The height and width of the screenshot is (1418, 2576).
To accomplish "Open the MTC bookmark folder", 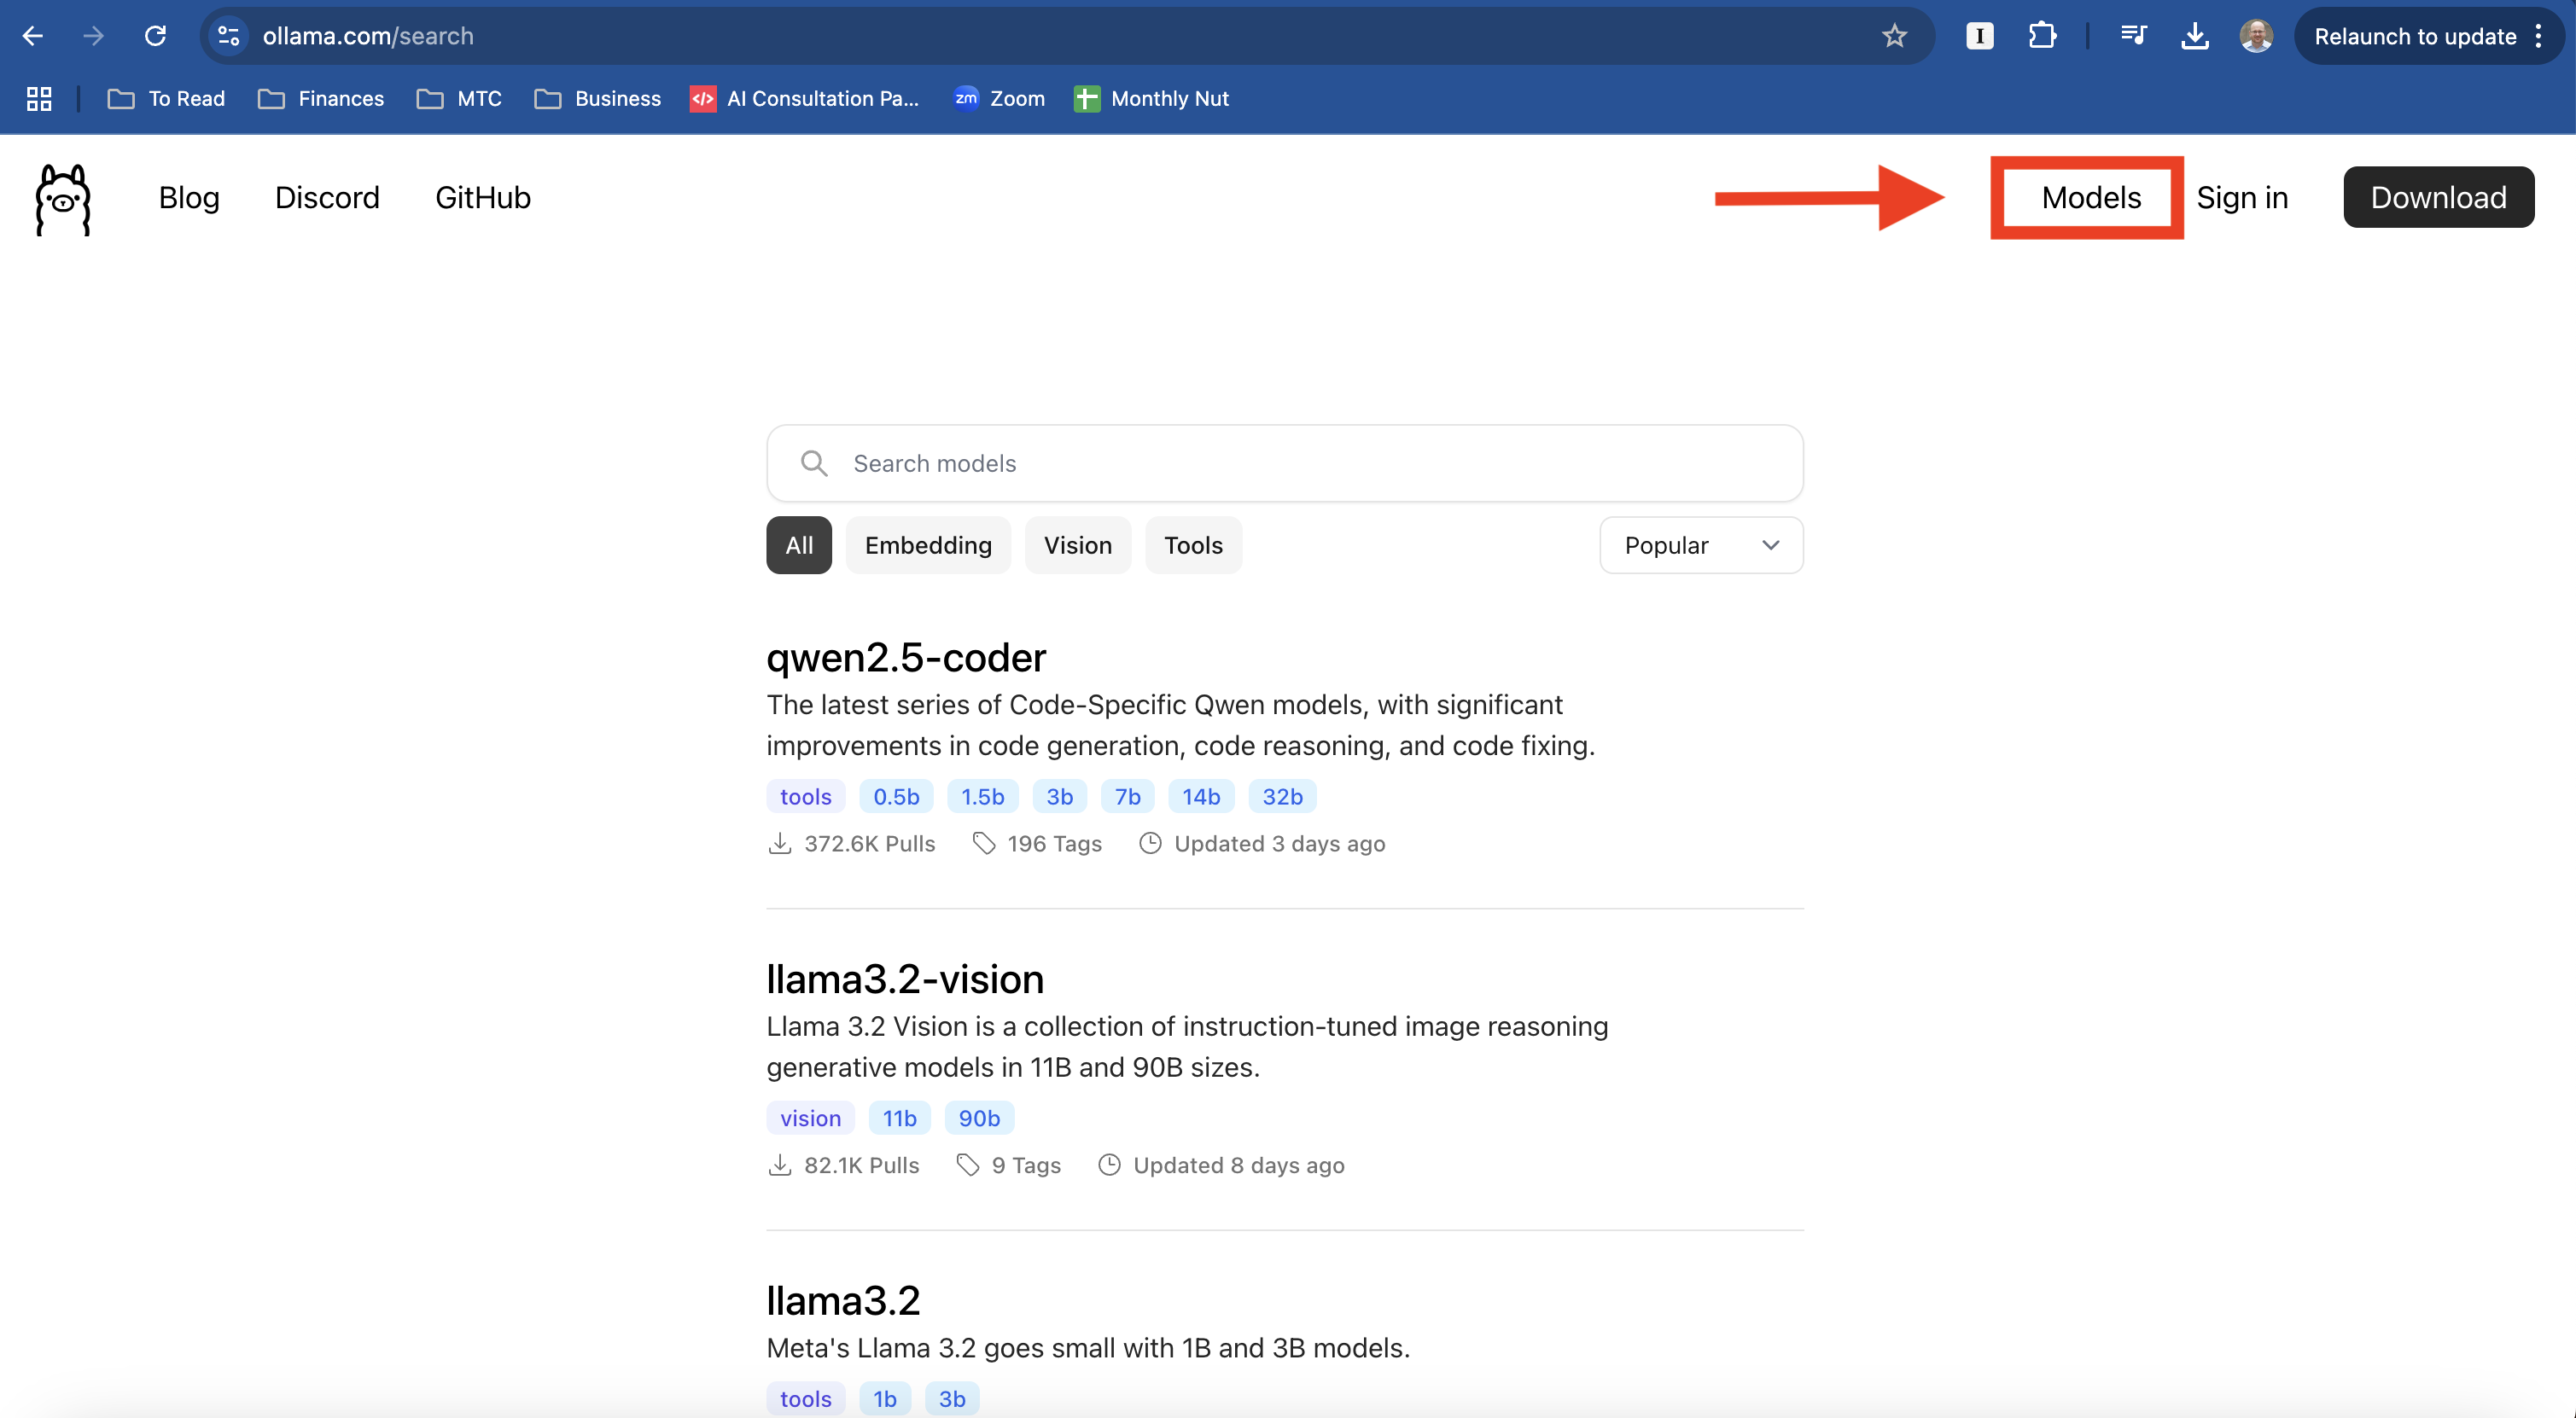I will tap(459, 99).
